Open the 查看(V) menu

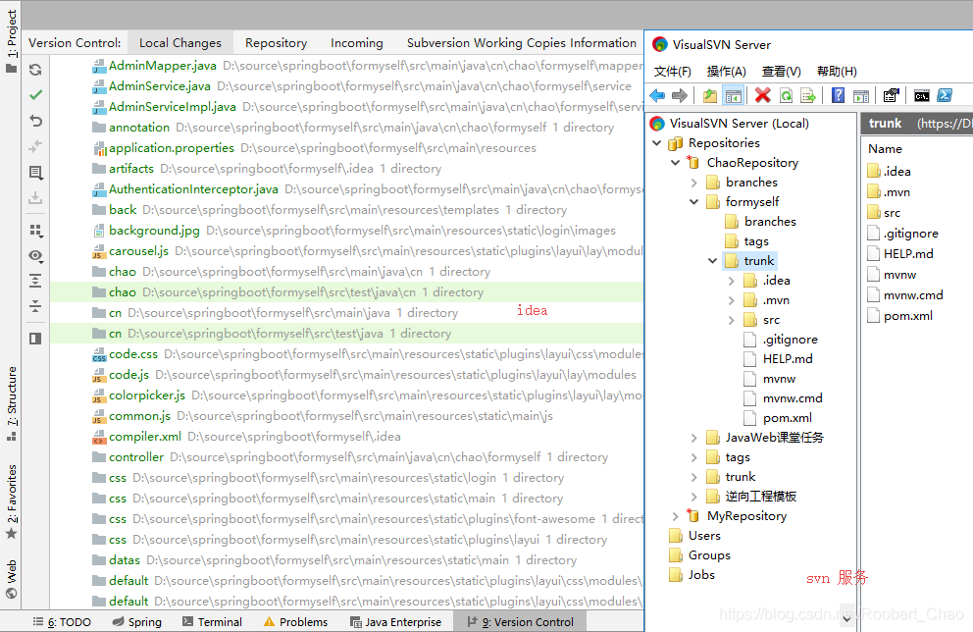(782, 72)
